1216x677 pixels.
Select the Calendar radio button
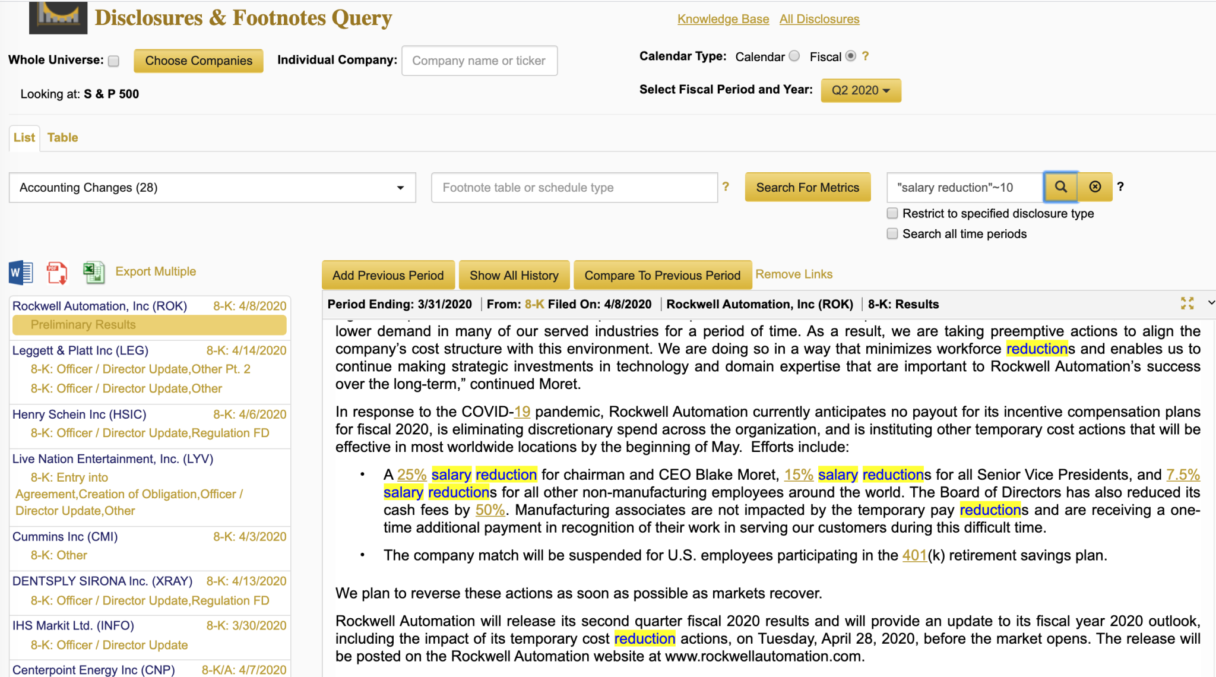794,56
